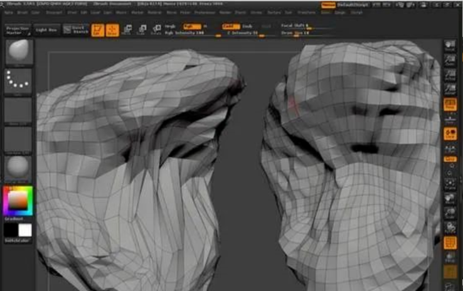Open the Brush menu

tap(23, 13)
